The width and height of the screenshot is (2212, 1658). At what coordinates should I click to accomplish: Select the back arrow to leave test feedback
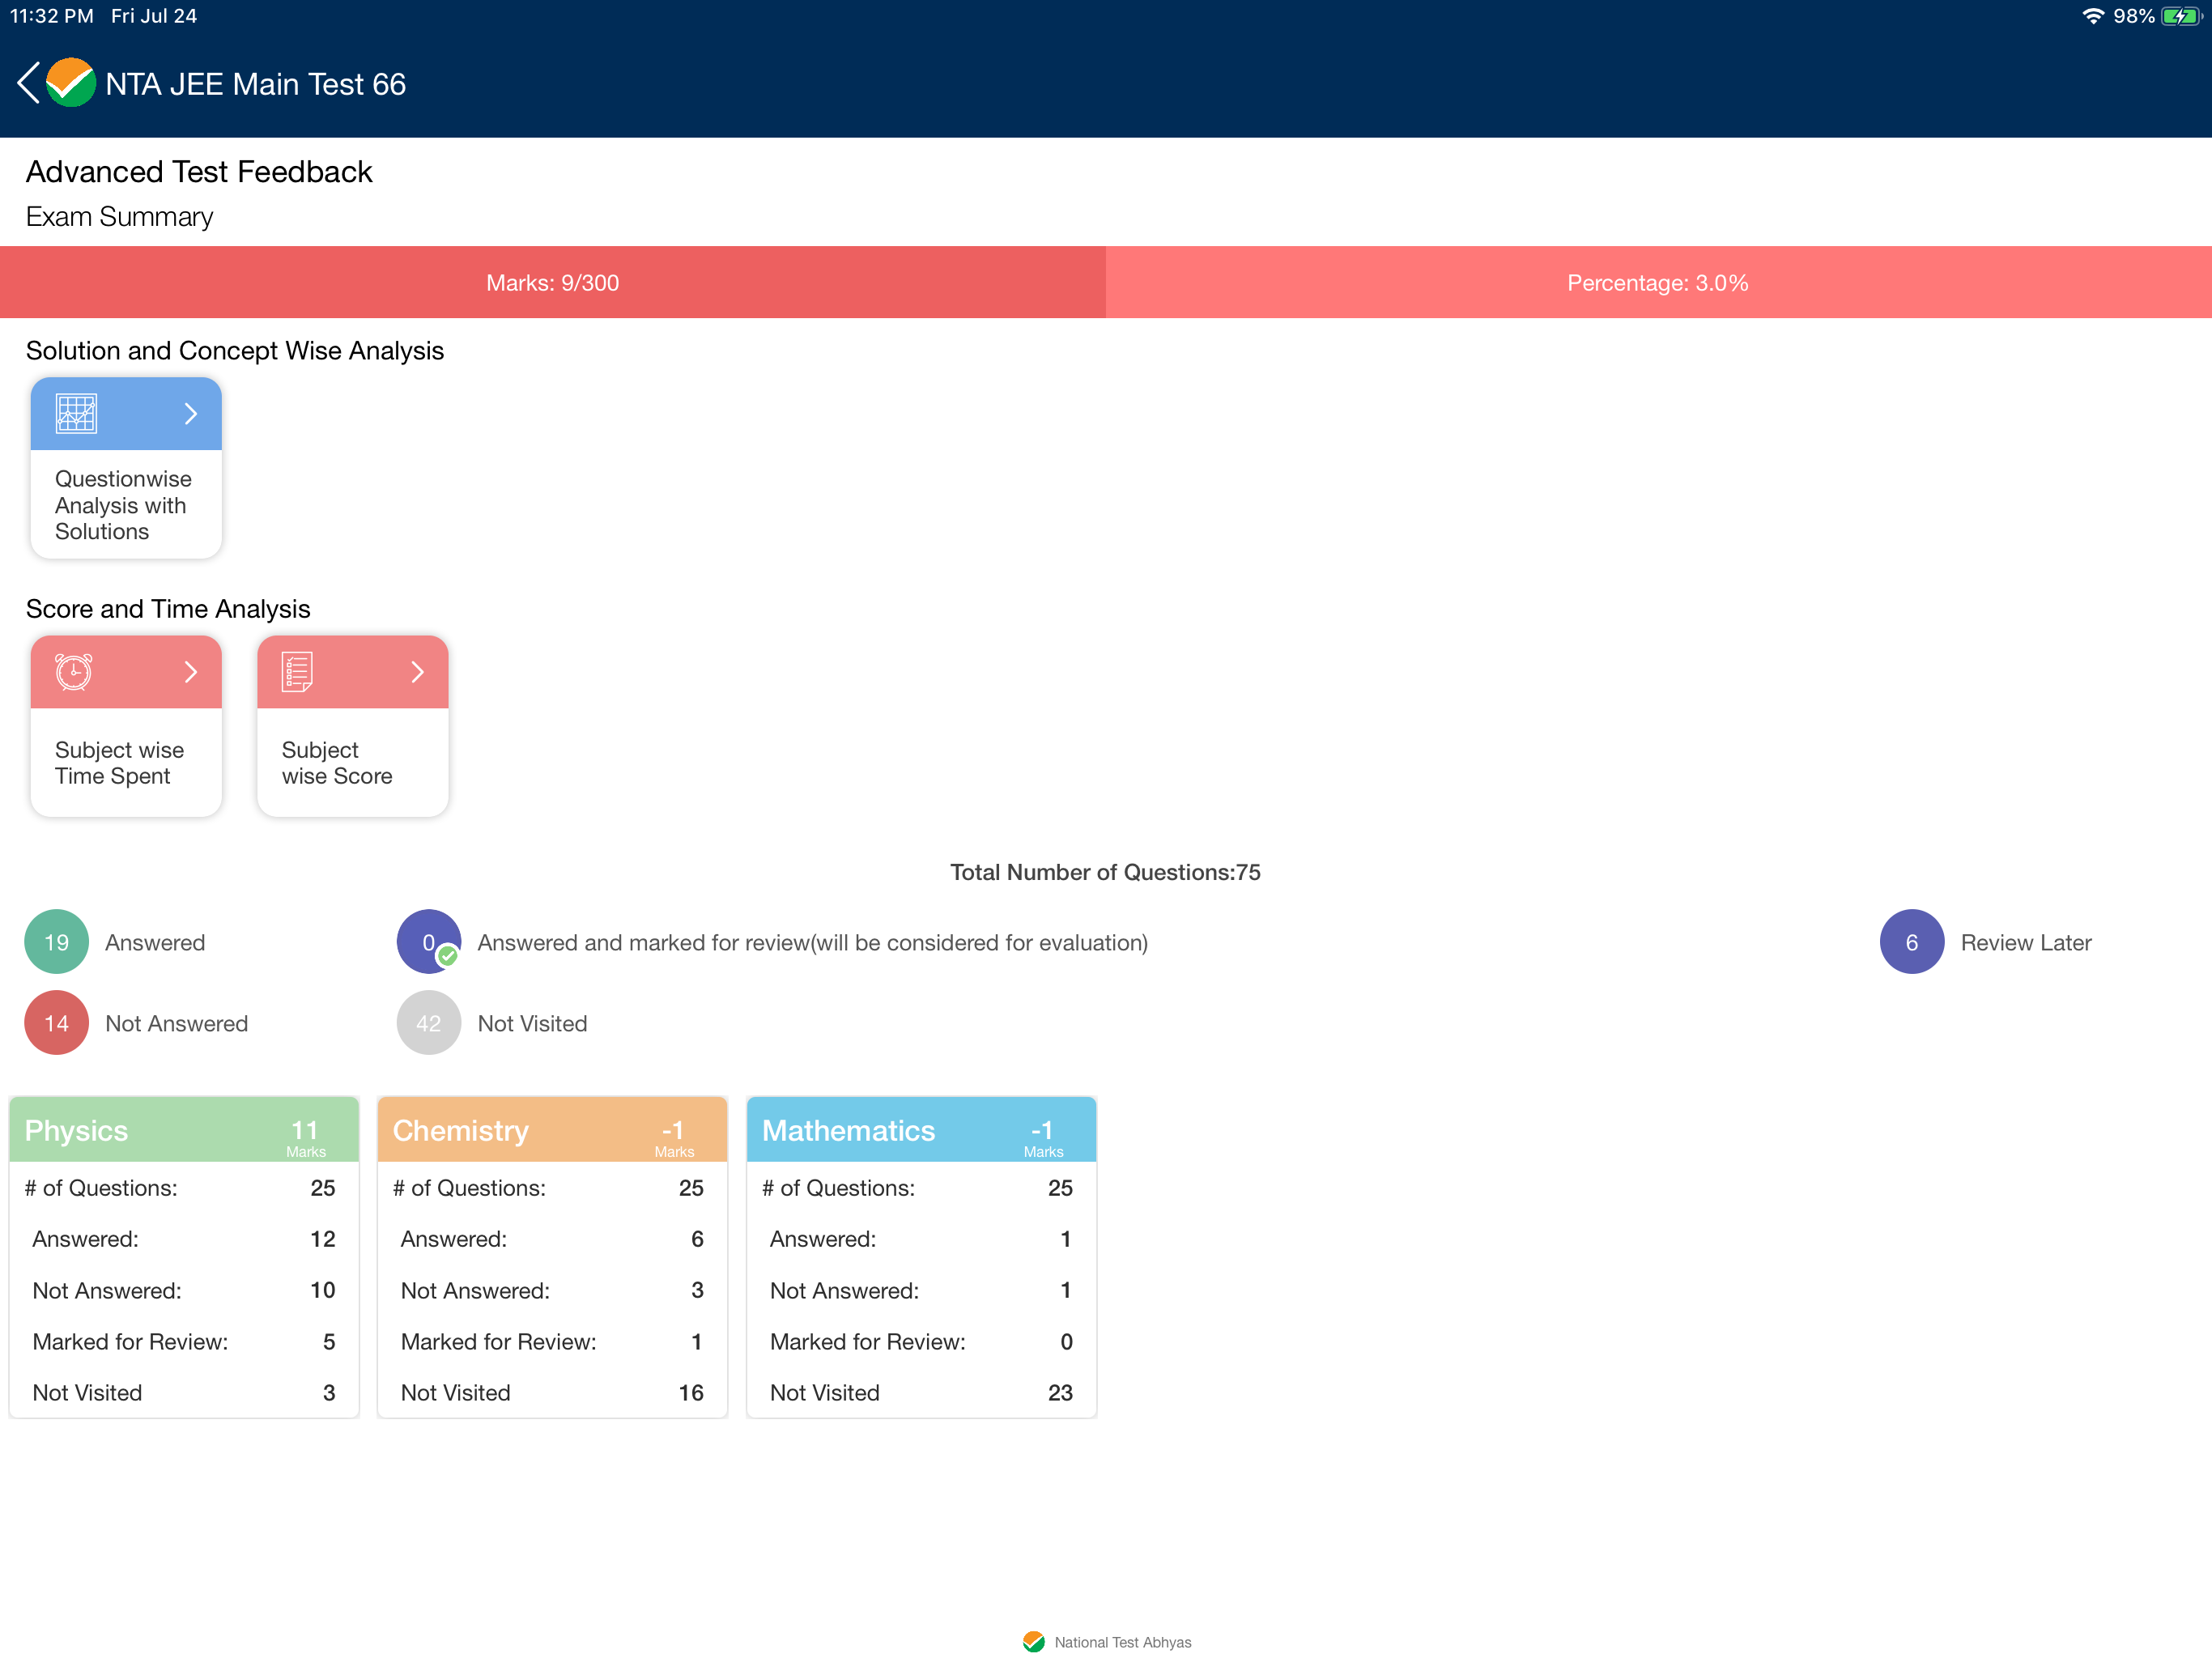pos(27,83)
